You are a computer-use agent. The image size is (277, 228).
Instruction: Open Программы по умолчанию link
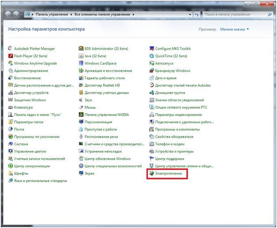(x=37, y=136)
